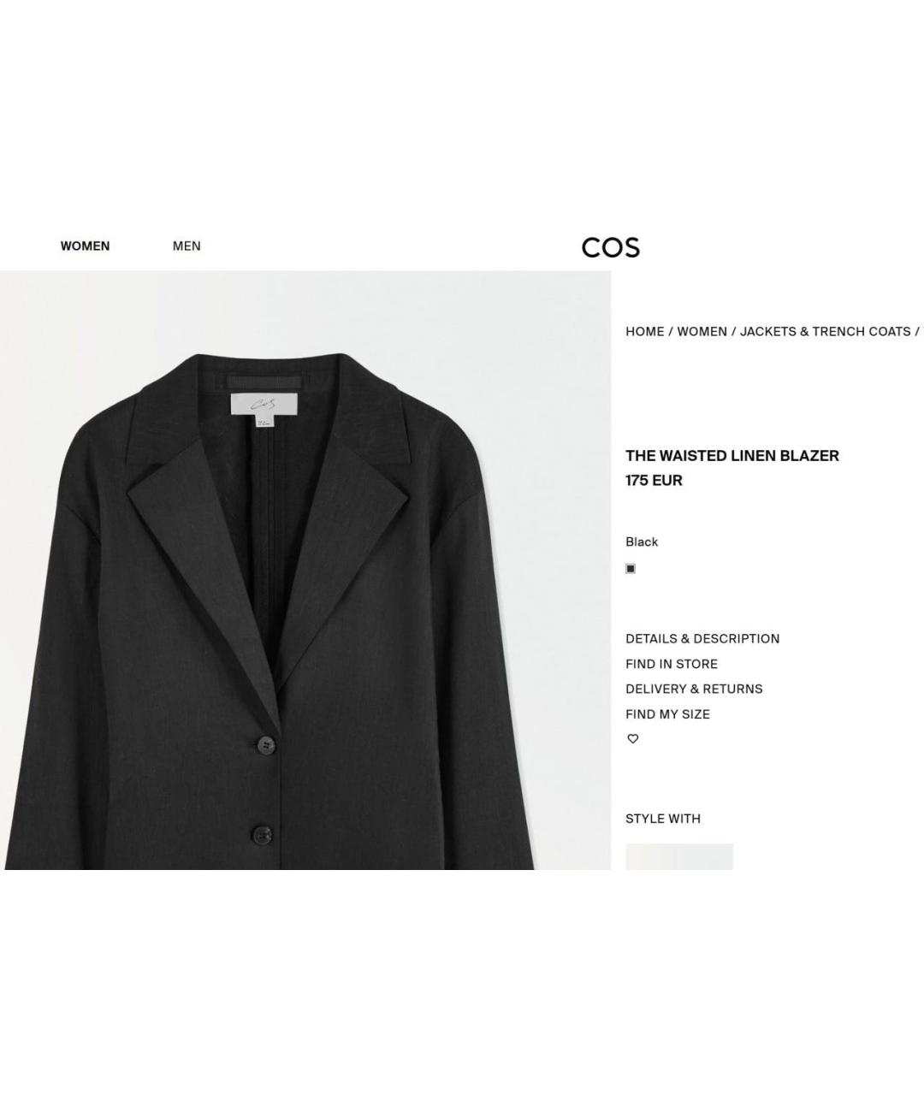Viewport: 924px width, 1095px height.
Task: Open WOMEN breadcrumb link
Action: (702, 332)
